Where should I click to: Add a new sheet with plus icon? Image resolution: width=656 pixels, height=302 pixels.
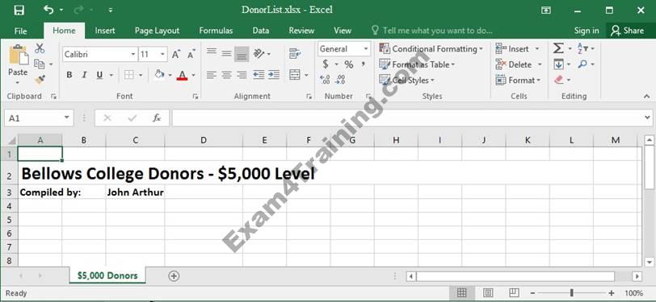click(174, 275)
